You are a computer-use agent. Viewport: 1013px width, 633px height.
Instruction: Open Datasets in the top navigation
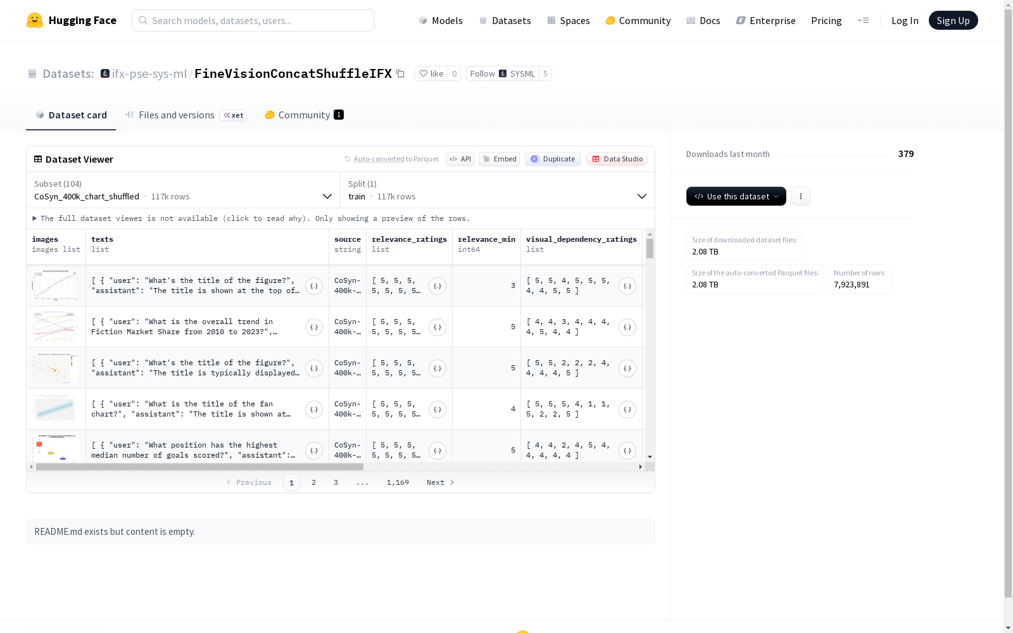(x=505, y=20)
